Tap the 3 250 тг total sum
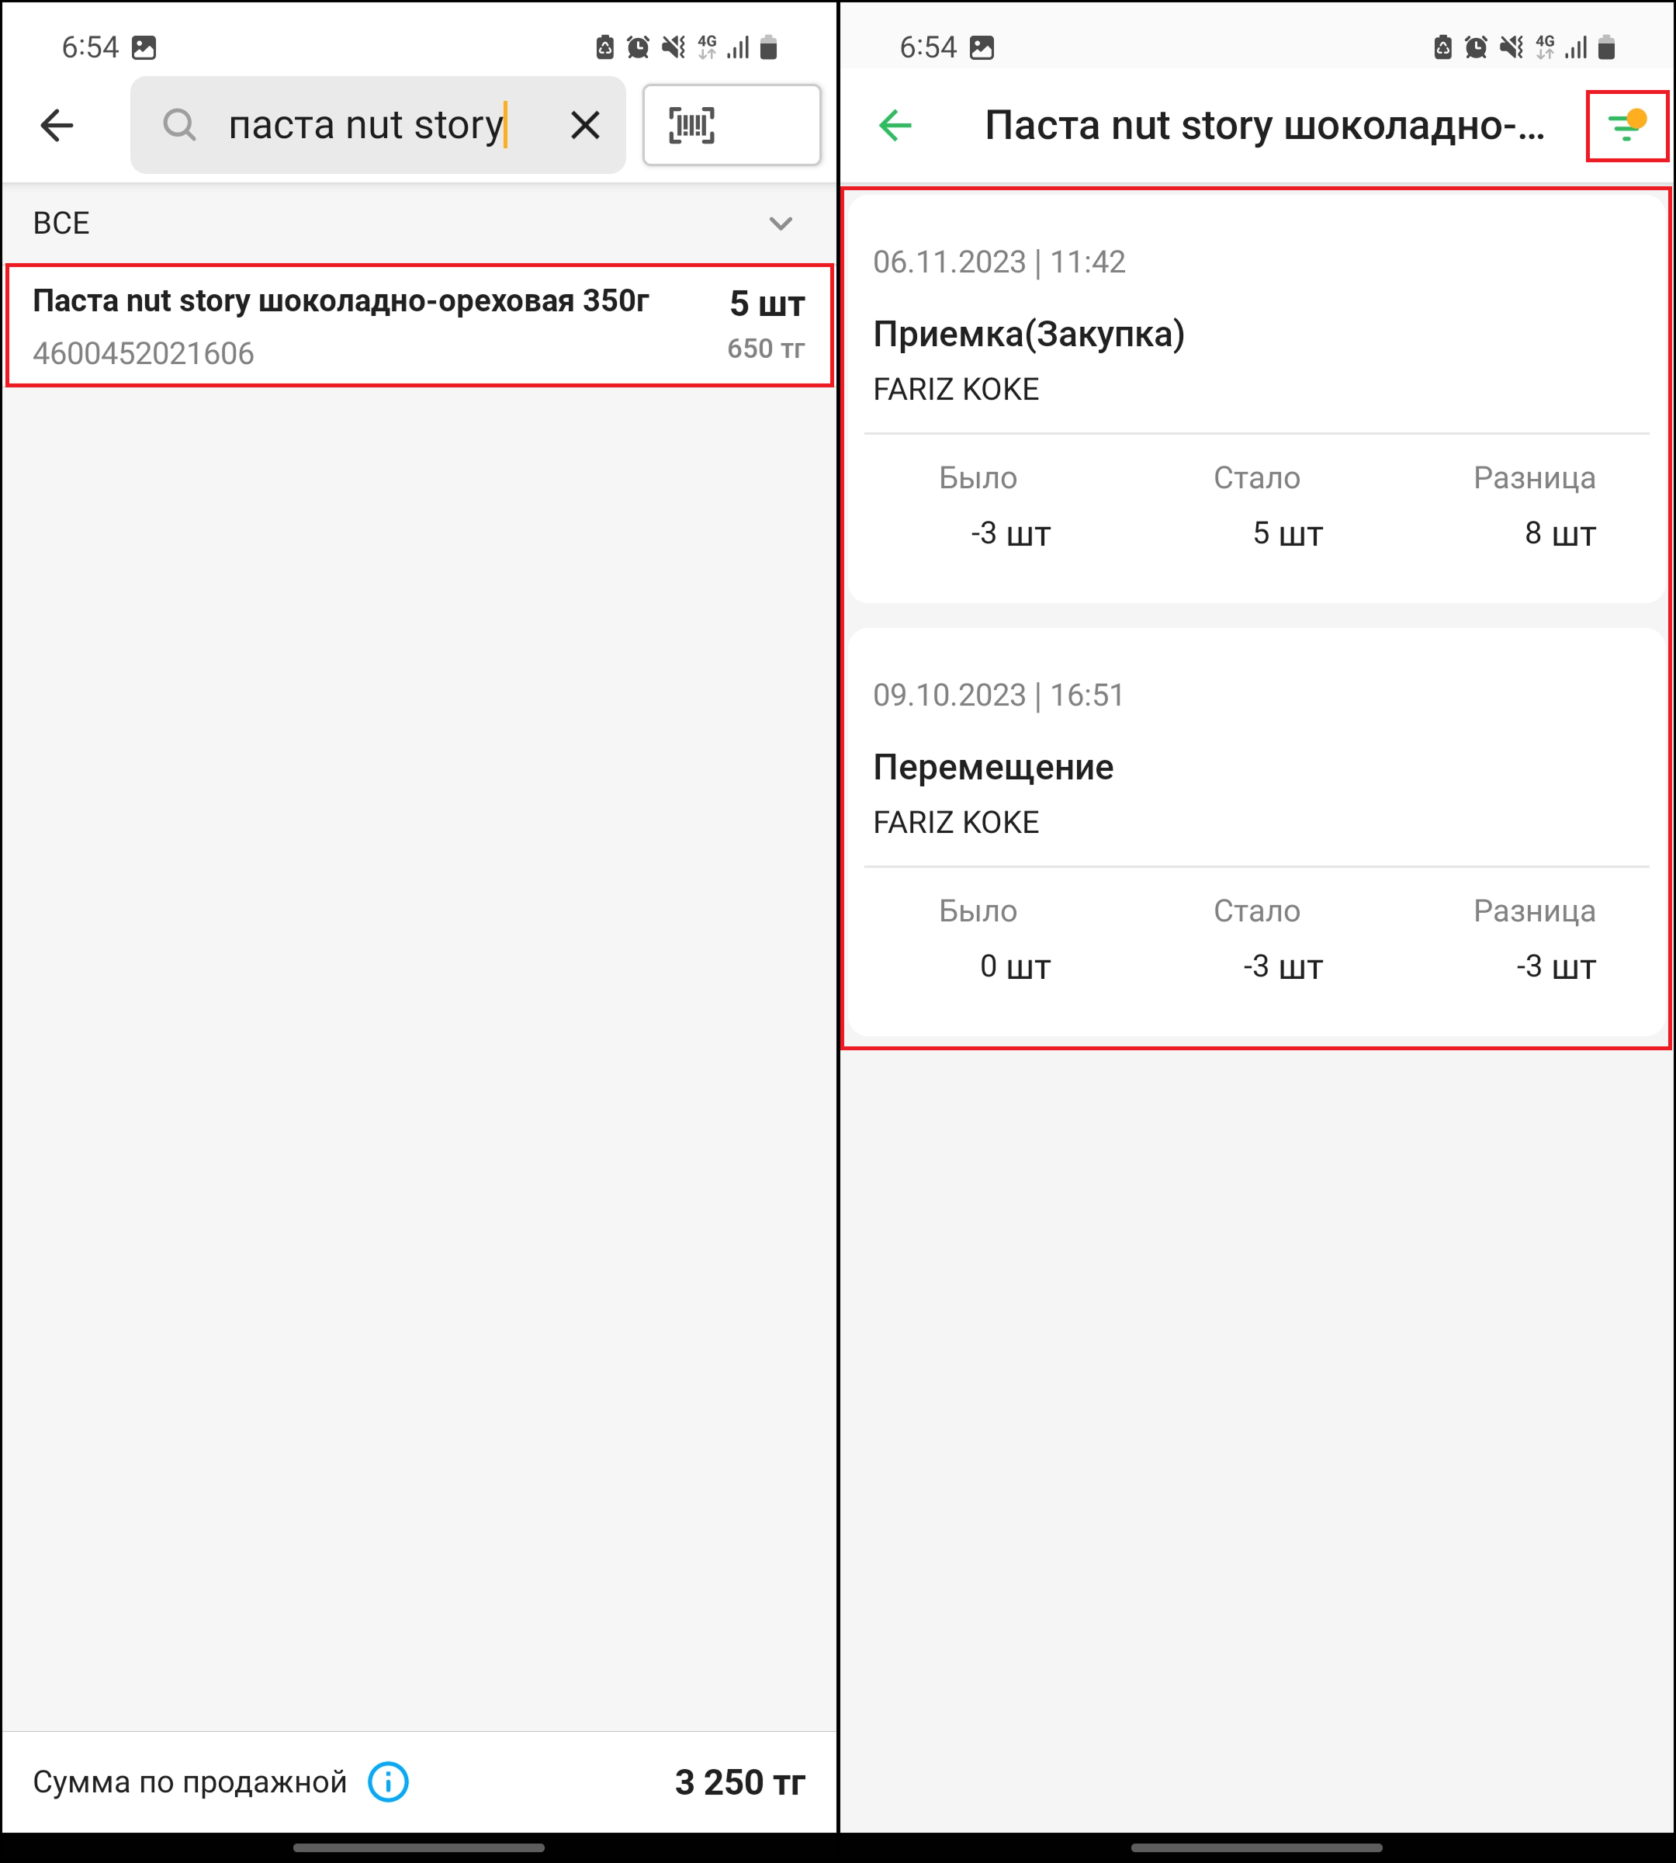Image resolution: width=1676 pixels, height=1863 pixels. pos(739,1782)
